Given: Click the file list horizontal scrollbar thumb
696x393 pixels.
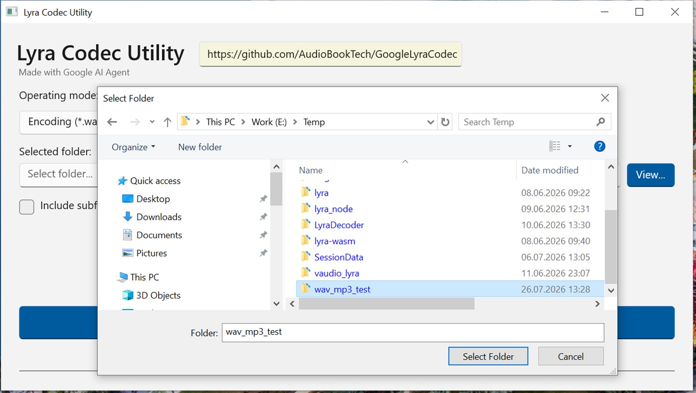Looking at the screenshot, I should pyautogui.click(x=386, y=303).
